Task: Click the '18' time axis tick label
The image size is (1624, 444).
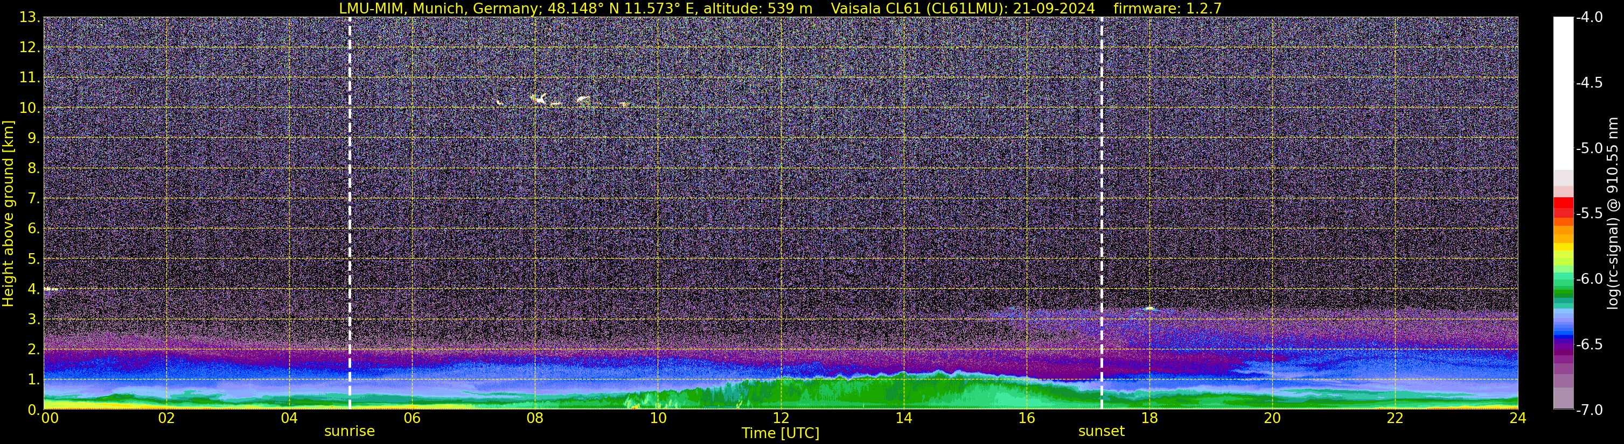Action: 1150,418
